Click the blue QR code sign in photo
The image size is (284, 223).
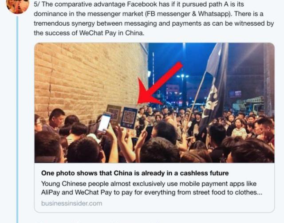coord(129,117)
